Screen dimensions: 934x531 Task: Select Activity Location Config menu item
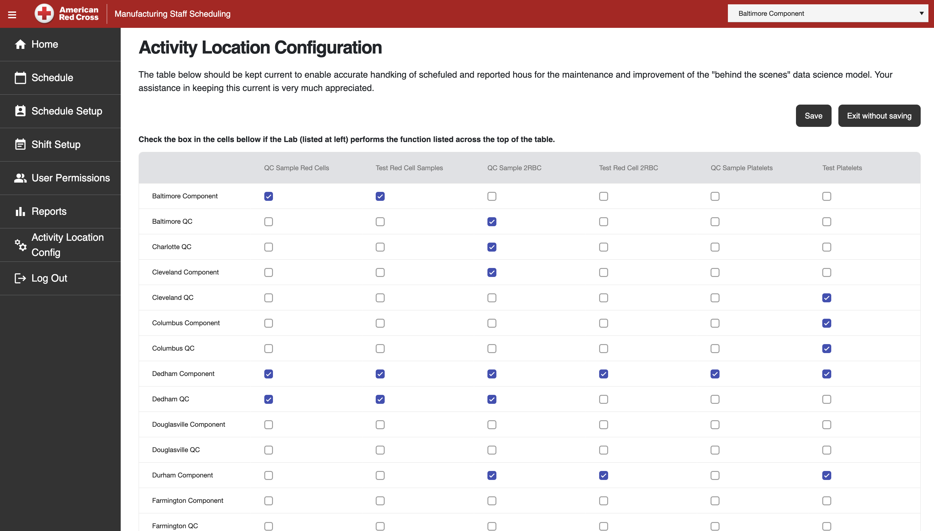pyautogui.click(x=60, y=245)
